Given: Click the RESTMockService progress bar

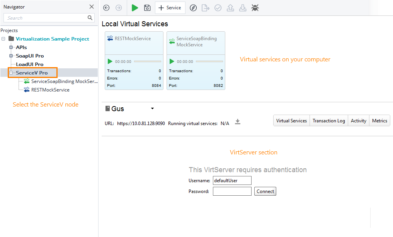Looking at the screenshot, I should point(148,61).
